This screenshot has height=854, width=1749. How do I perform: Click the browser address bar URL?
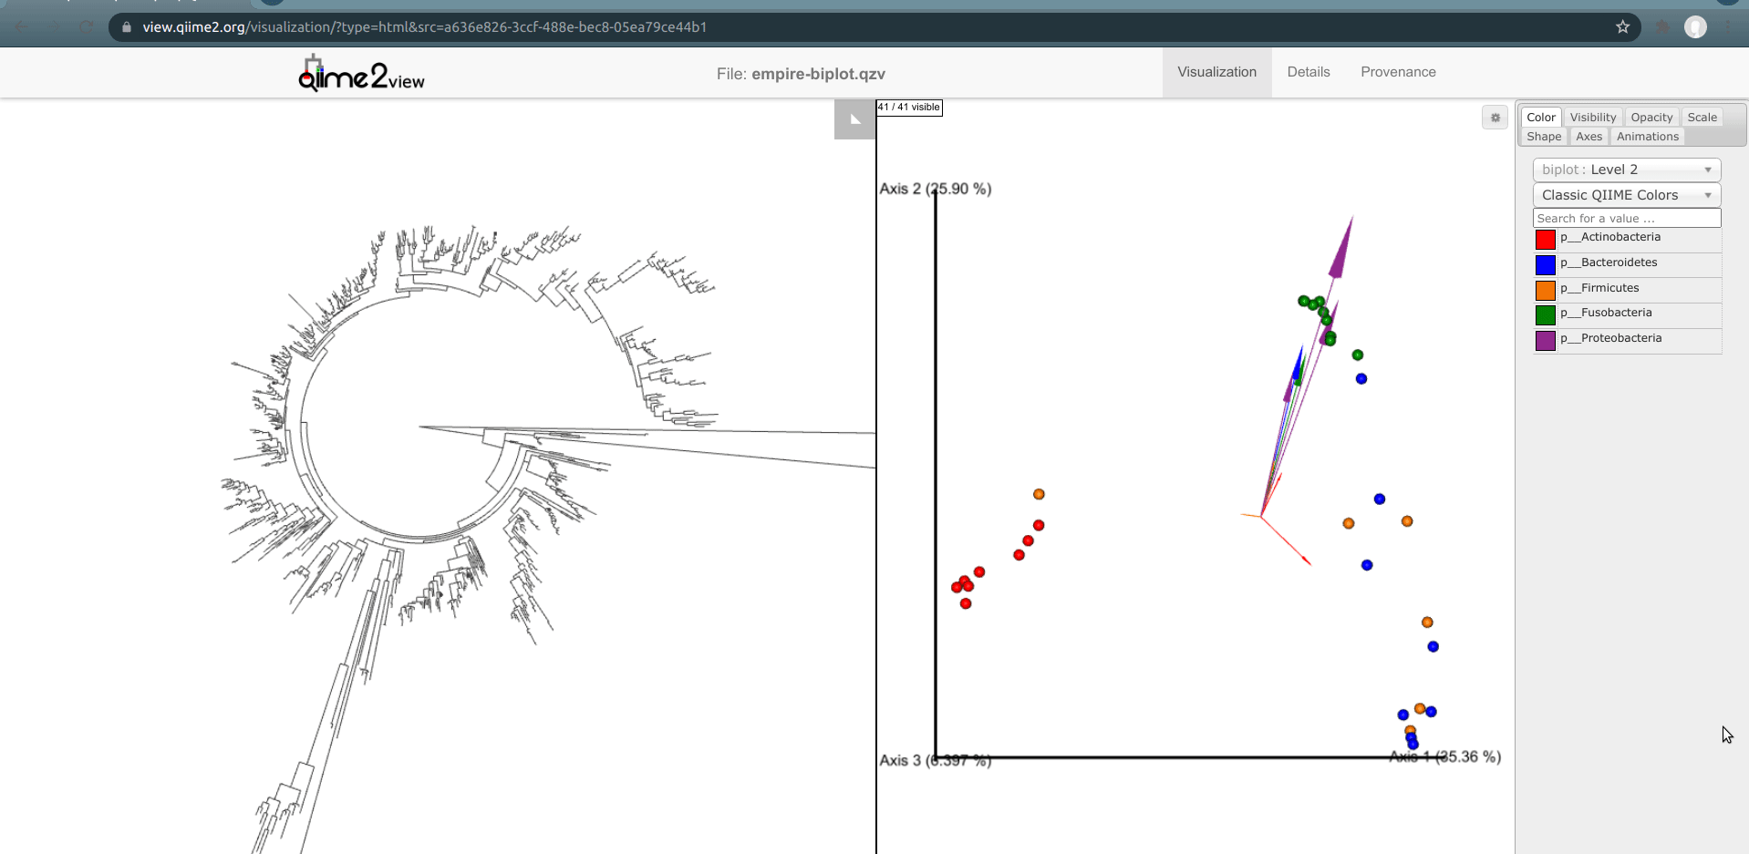coord(424,27)
